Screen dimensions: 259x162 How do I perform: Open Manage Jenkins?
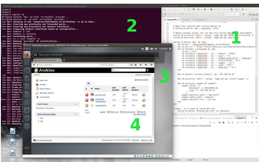coord(47,93)
